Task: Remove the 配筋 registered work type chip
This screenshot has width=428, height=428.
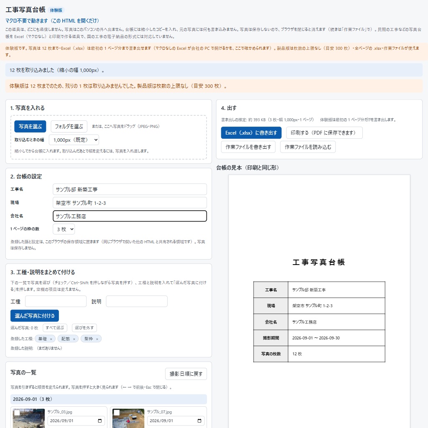Action: (74, 339)
